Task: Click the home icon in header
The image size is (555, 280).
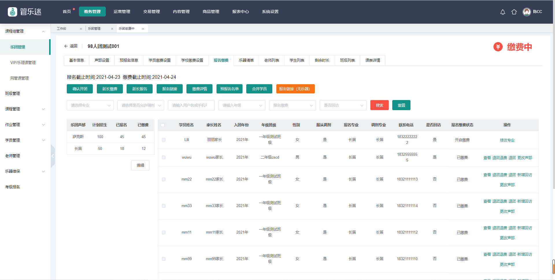Action: [514, 12]
